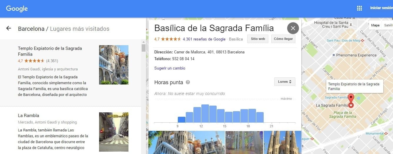
Task: Switch to Mapa view tab
Action: tap(375, 25)
